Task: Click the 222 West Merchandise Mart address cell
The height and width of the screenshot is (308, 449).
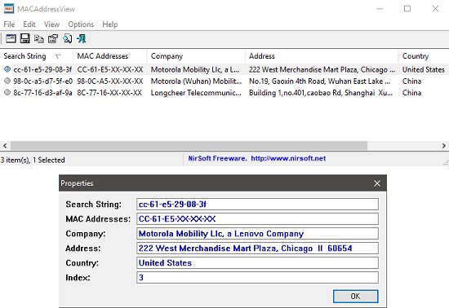Action: (322, 69)
